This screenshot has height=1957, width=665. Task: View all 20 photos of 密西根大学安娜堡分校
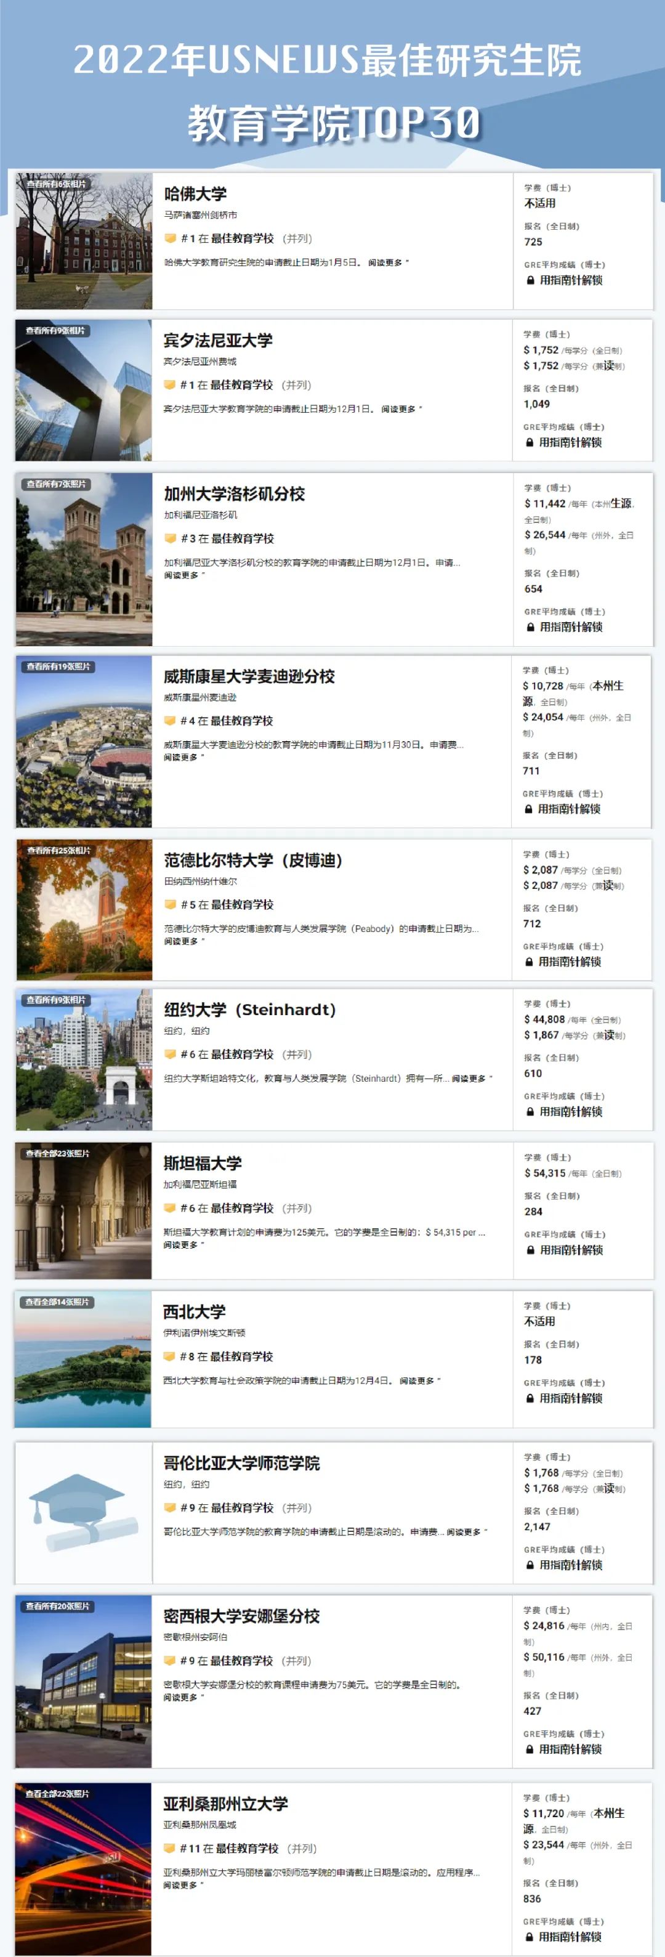[58, 1606]
